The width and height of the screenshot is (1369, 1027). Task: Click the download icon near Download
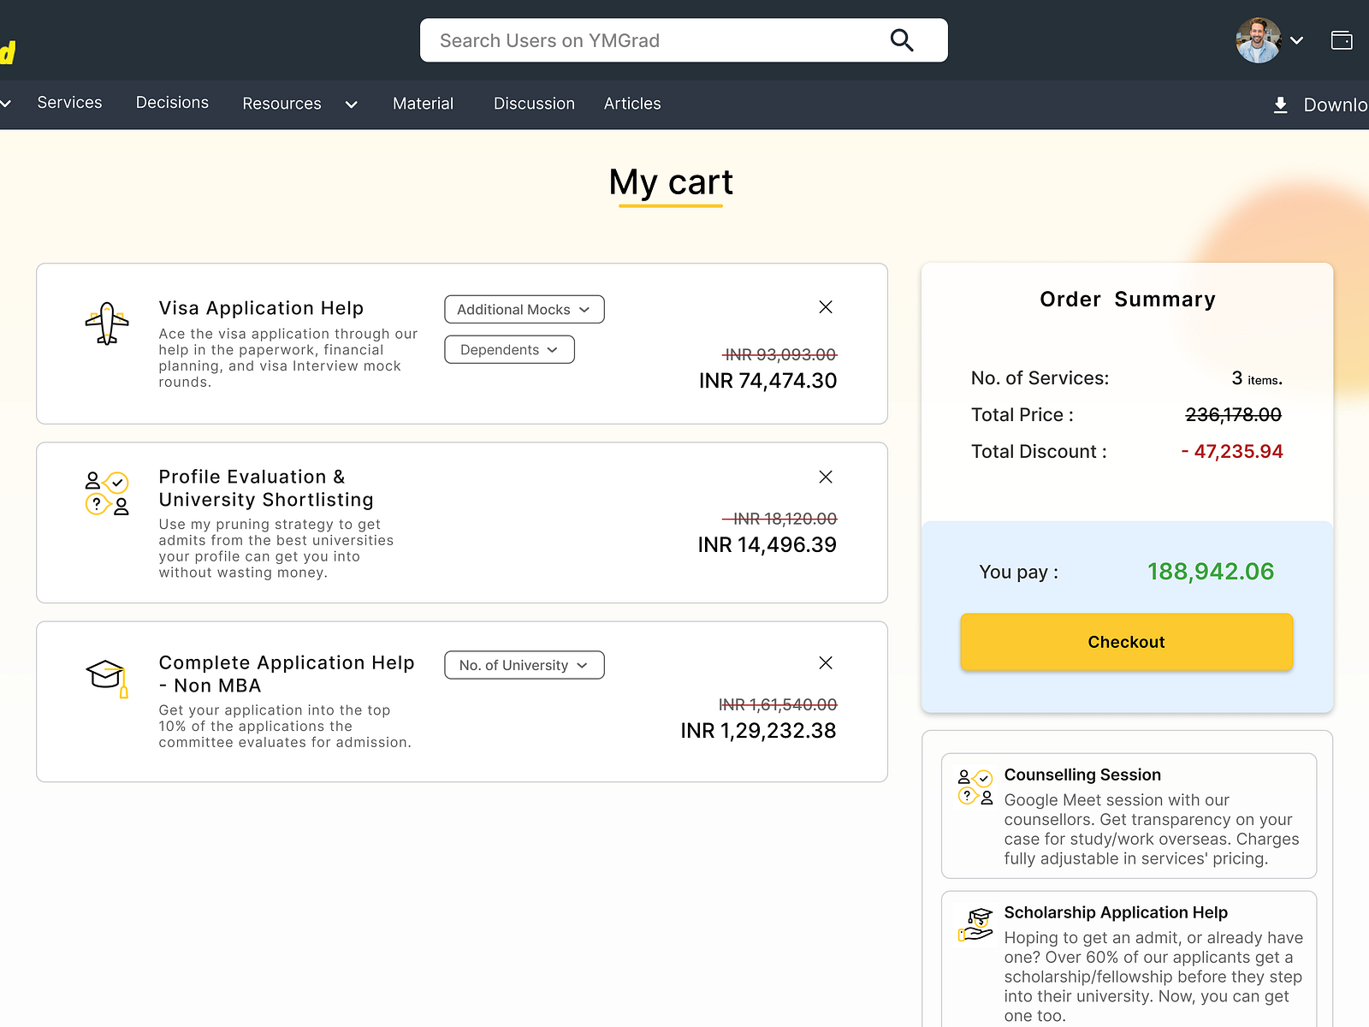click(1281, 104)
